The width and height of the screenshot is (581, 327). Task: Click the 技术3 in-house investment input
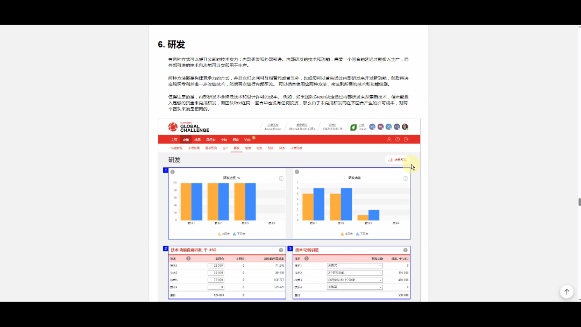(x=216, y=280)
